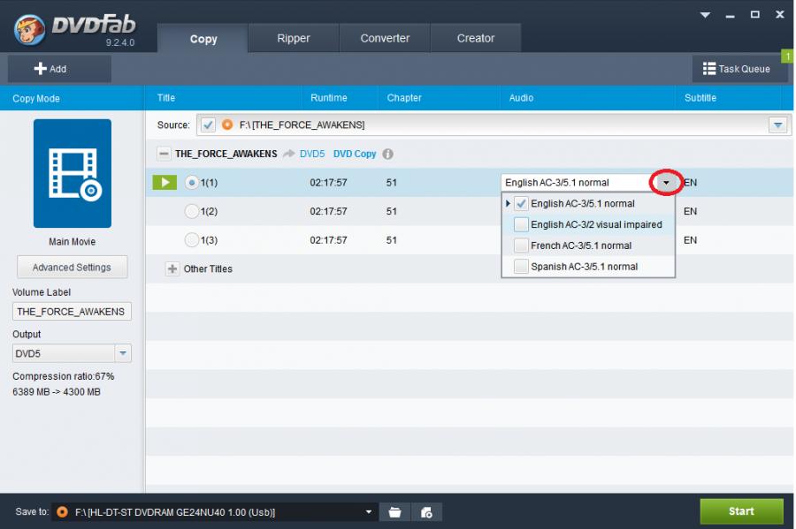The image size is (796, 529).
Task: Select title 1(2) radio button
Action: (191, 212)
